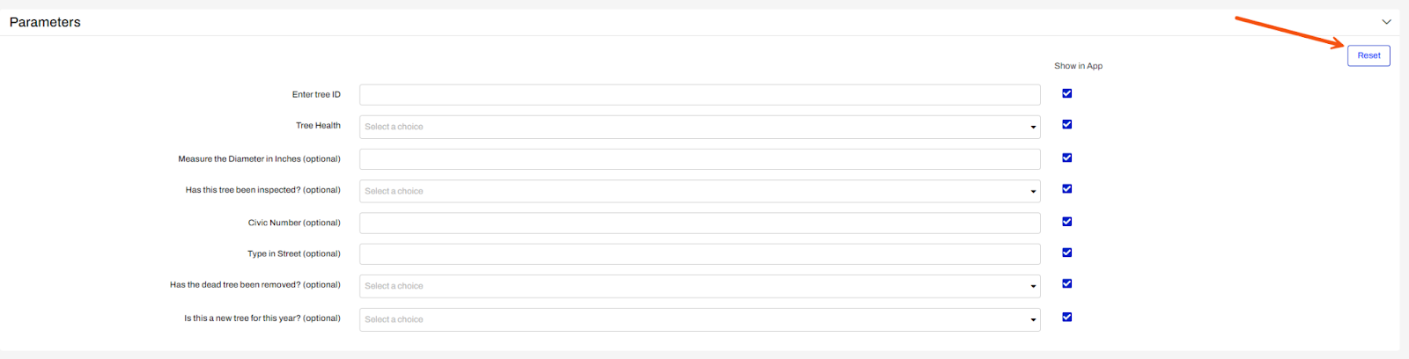
Task: Focus the Measure Diameter in Inches field
Action: (x=699, y=159)
